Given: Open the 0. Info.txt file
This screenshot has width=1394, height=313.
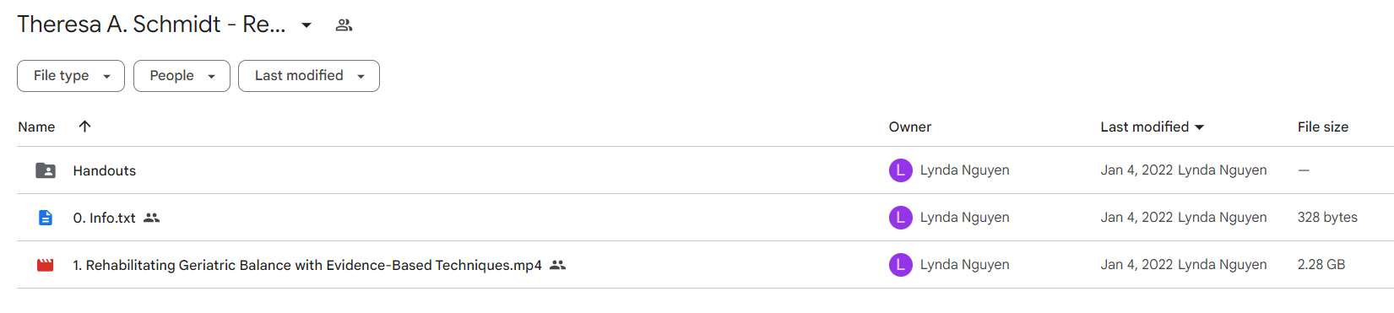Looking at the screenshot, I should [104, 218].
